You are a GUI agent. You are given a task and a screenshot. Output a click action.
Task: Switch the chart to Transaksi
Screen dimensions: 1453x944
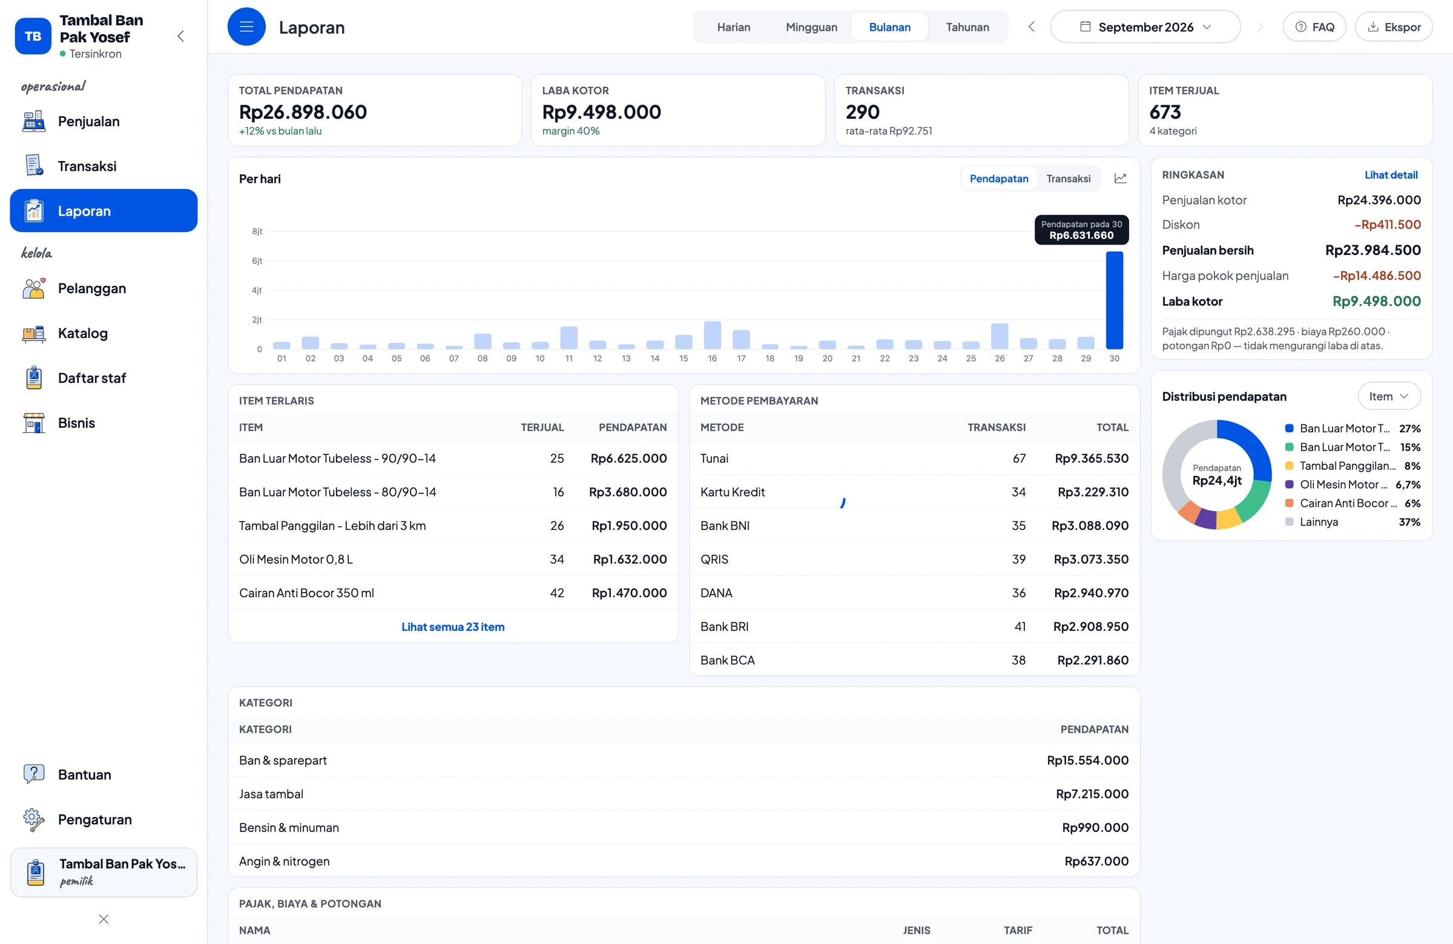click(1069, 178)
